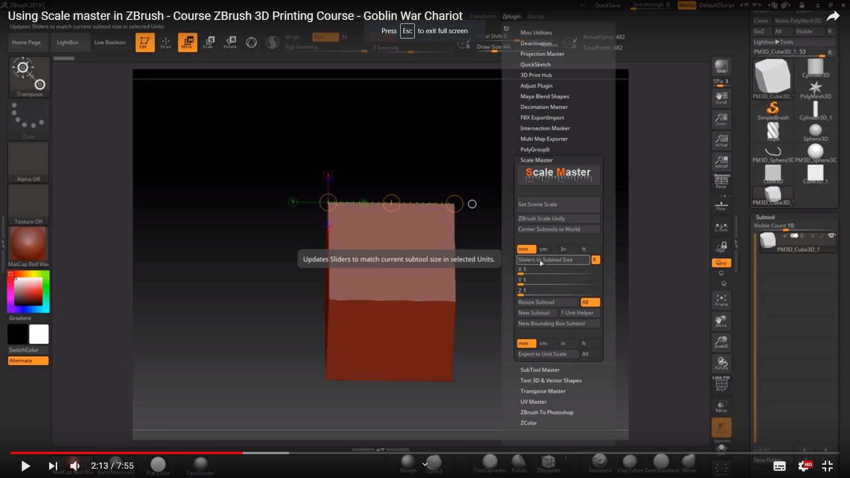Toggle Transp transparency button
This screenshot has width=850, height=478.
[721, 406]
